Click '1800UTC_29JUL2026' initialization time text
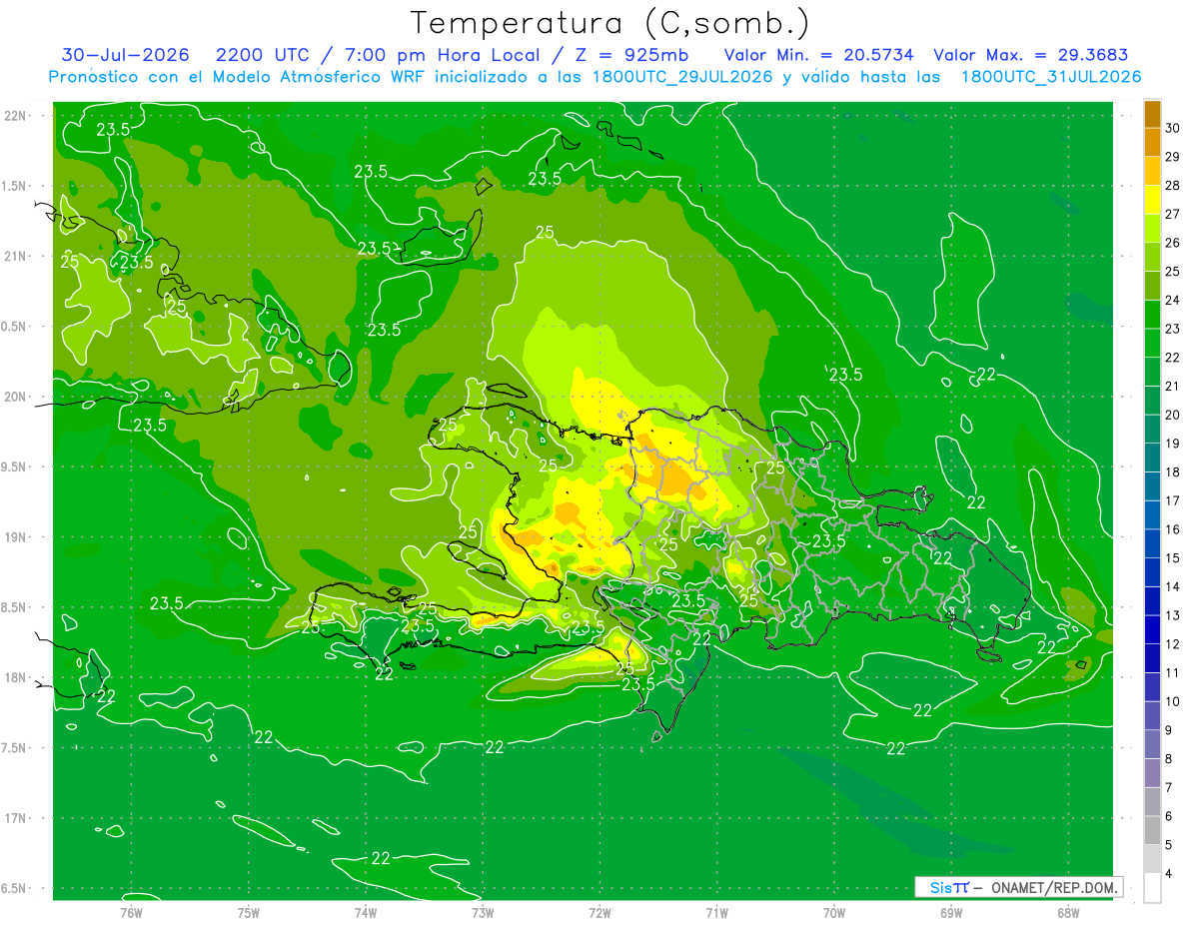The height and width of the screenshot is (926, 1199). click(x=677, y=77)
